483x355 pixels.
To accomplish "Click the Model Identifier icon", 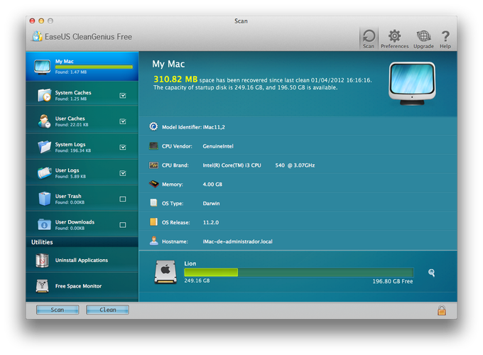I will tap(153, 126).
